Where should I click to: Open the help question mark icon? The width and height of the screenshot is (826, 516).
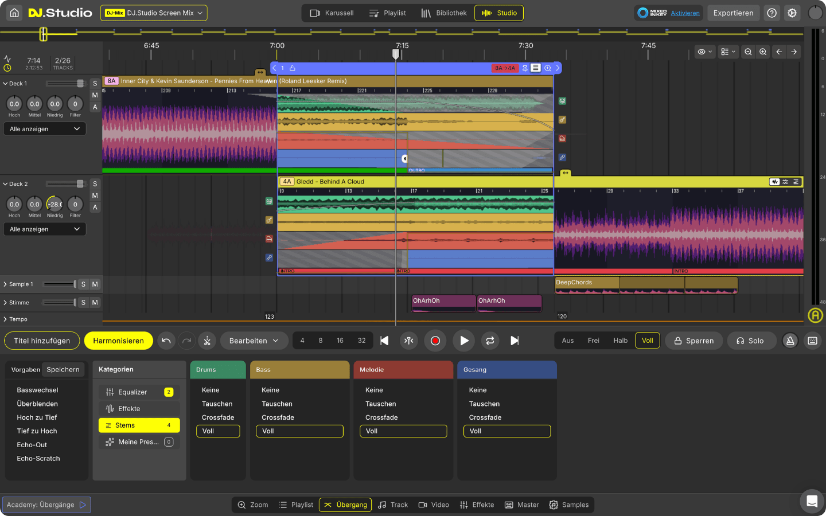click(x=772, y=13)
